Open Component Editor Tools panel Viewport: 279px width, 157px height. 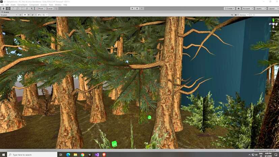pyautogui.click(x=232, y=15)
